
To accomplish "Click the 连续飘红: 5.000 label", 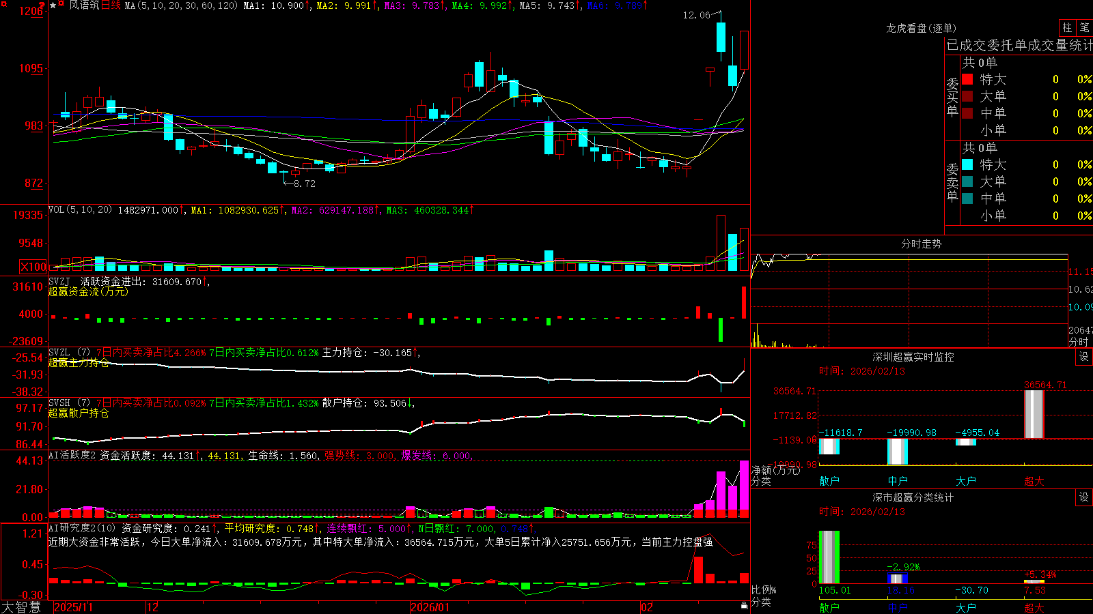I will tap(369, 528).
